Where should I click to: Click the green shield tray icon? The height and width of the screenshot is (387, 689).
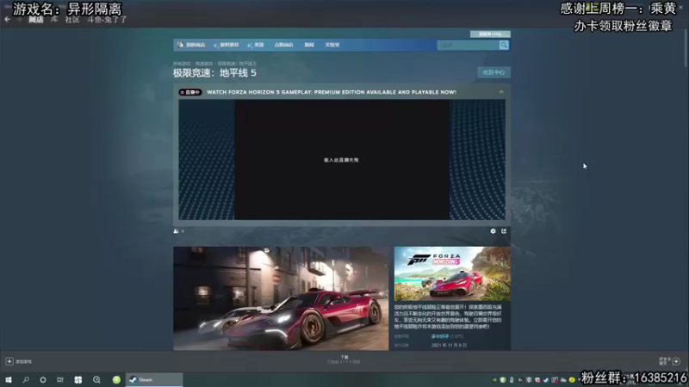(x=503, y=380)
